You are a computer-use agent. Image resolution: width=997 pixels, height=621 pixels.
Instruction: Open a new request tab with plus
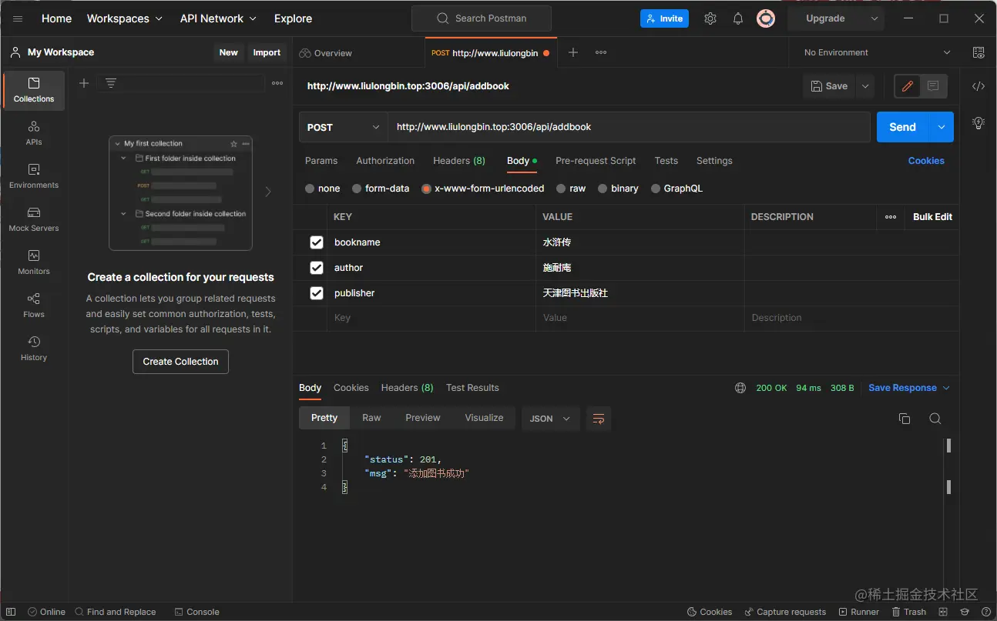tap(573, 52)
